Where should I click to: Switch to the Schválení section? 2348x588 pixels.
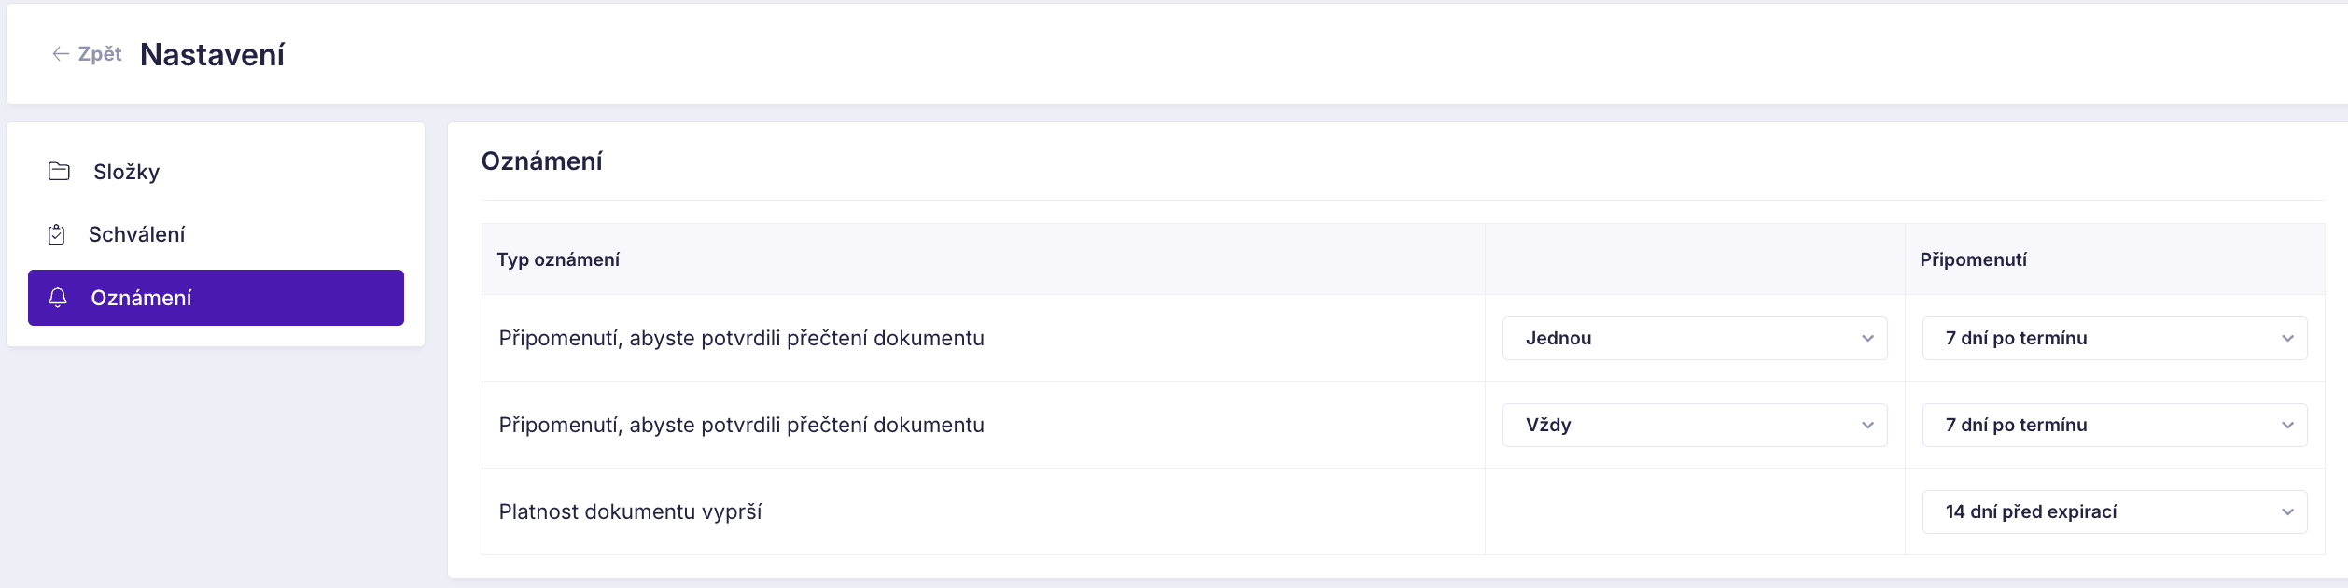[x=216, y=234]
